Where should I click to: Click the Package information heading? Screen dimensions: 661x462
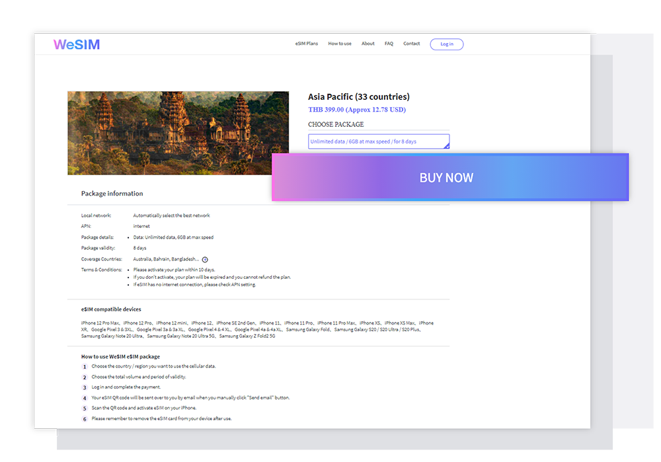(112, 194)
